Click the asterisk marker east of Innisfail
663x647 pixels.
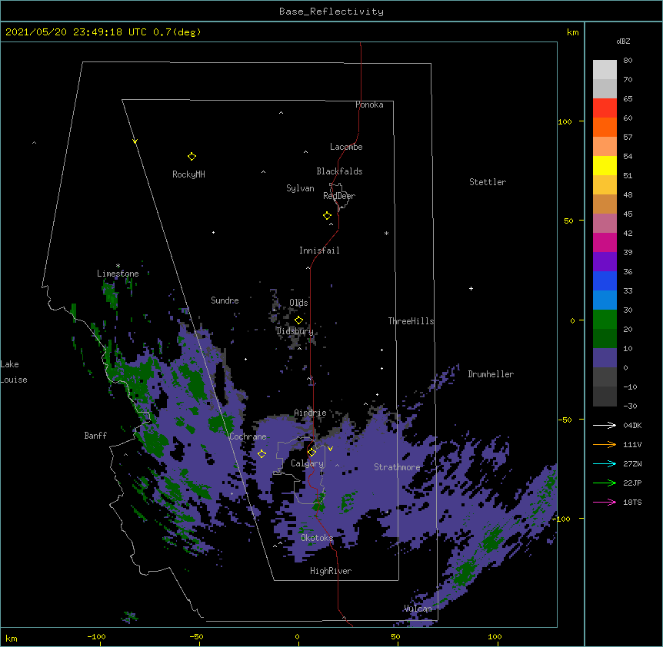click(386, 233)
